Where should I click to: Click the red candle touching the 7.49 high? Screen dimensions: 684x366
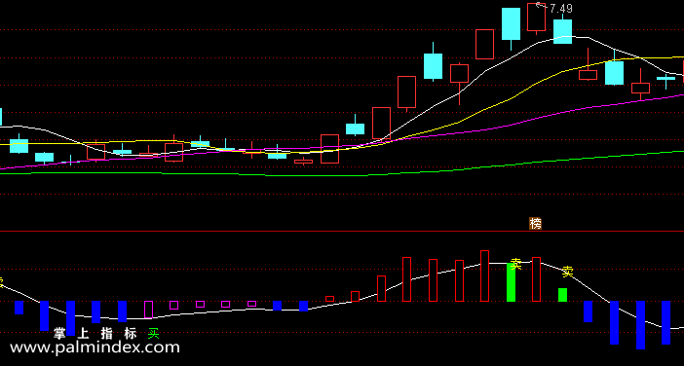[x=536, y=17]
